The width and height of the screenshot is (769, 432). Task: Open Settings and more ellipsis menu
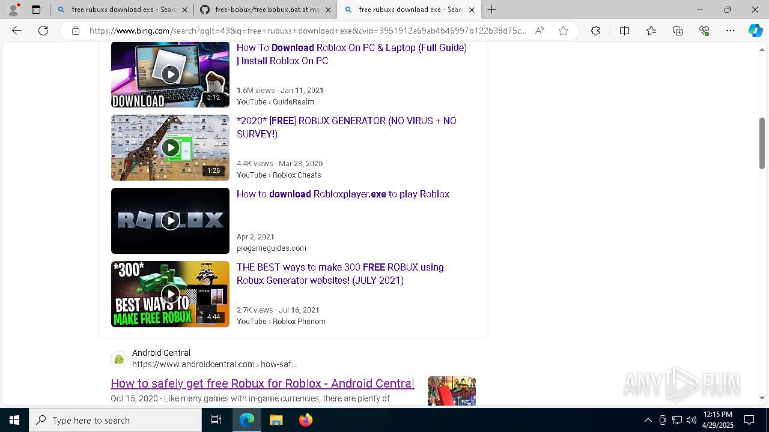pyautogui.click(x=731, y=31)
